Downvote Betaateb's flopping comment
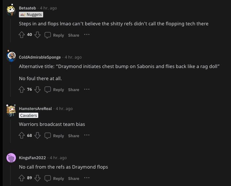The height and width of the screenshot is (186, 231). (37, 35)
